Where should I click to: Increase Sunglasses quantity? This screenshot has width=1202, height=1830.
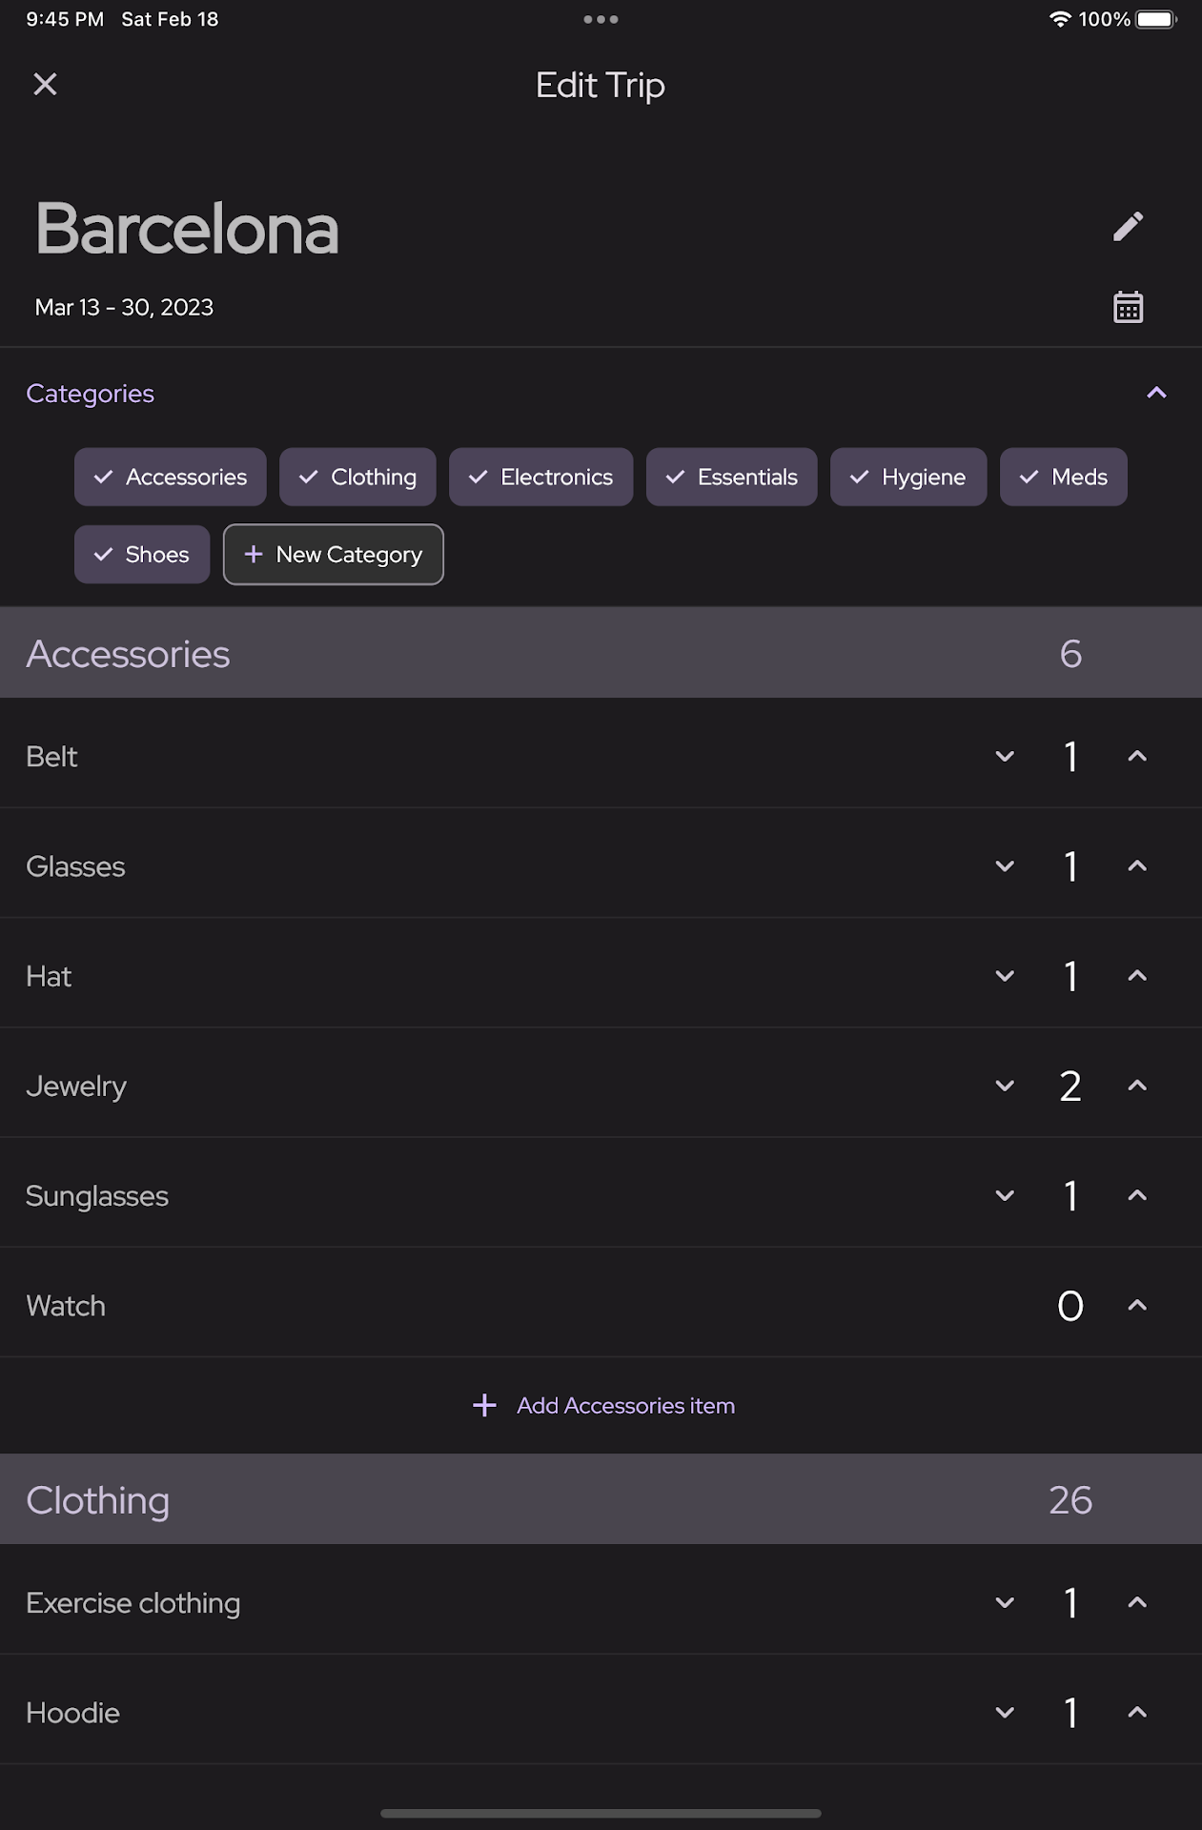click(1137, 1196)
